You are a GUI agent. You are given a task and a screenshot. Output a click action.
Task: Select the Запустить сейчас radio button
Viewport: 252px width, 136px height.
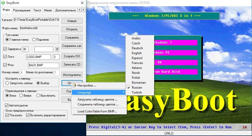point(19,83)
